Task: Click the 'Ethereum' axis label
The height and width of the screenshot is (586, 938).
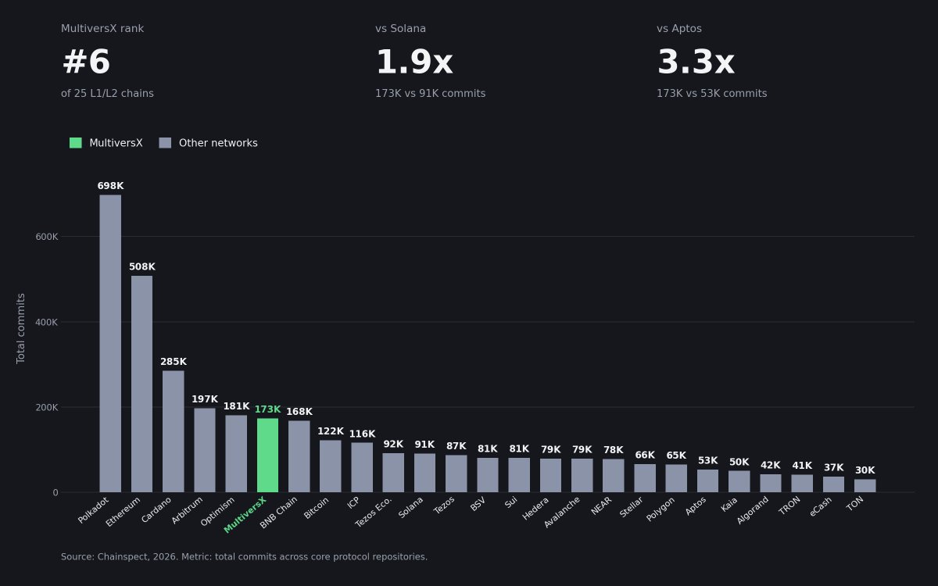Action: [x=124, y=511]
